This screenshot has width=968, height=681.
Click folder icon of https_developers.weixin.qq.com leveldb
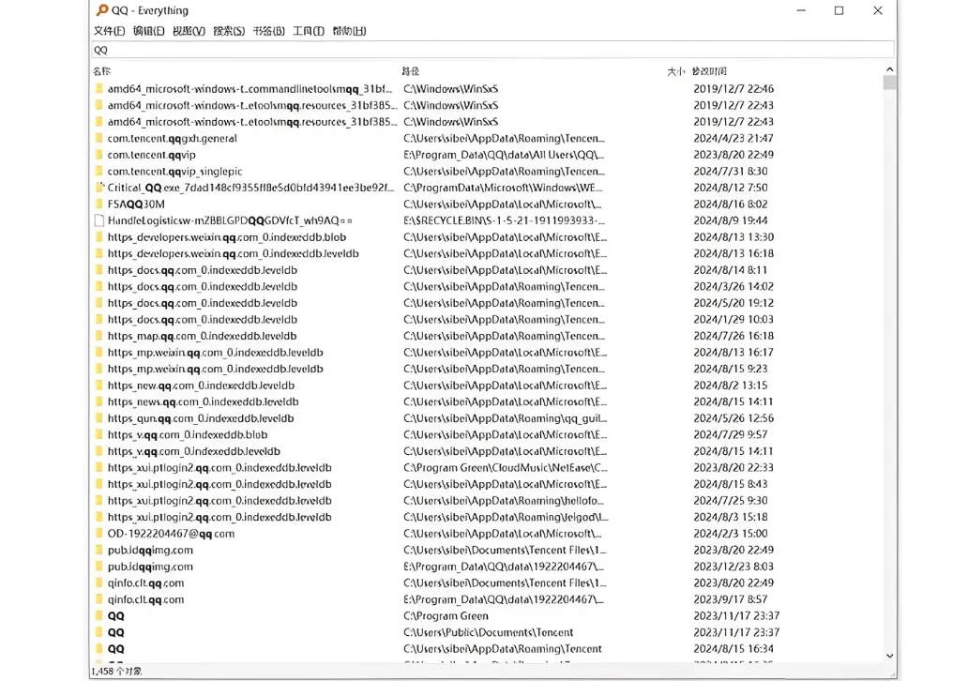(x=98, y=254)
